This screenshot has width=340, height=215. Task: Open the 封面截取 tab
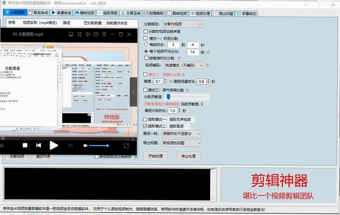point(154,13)
